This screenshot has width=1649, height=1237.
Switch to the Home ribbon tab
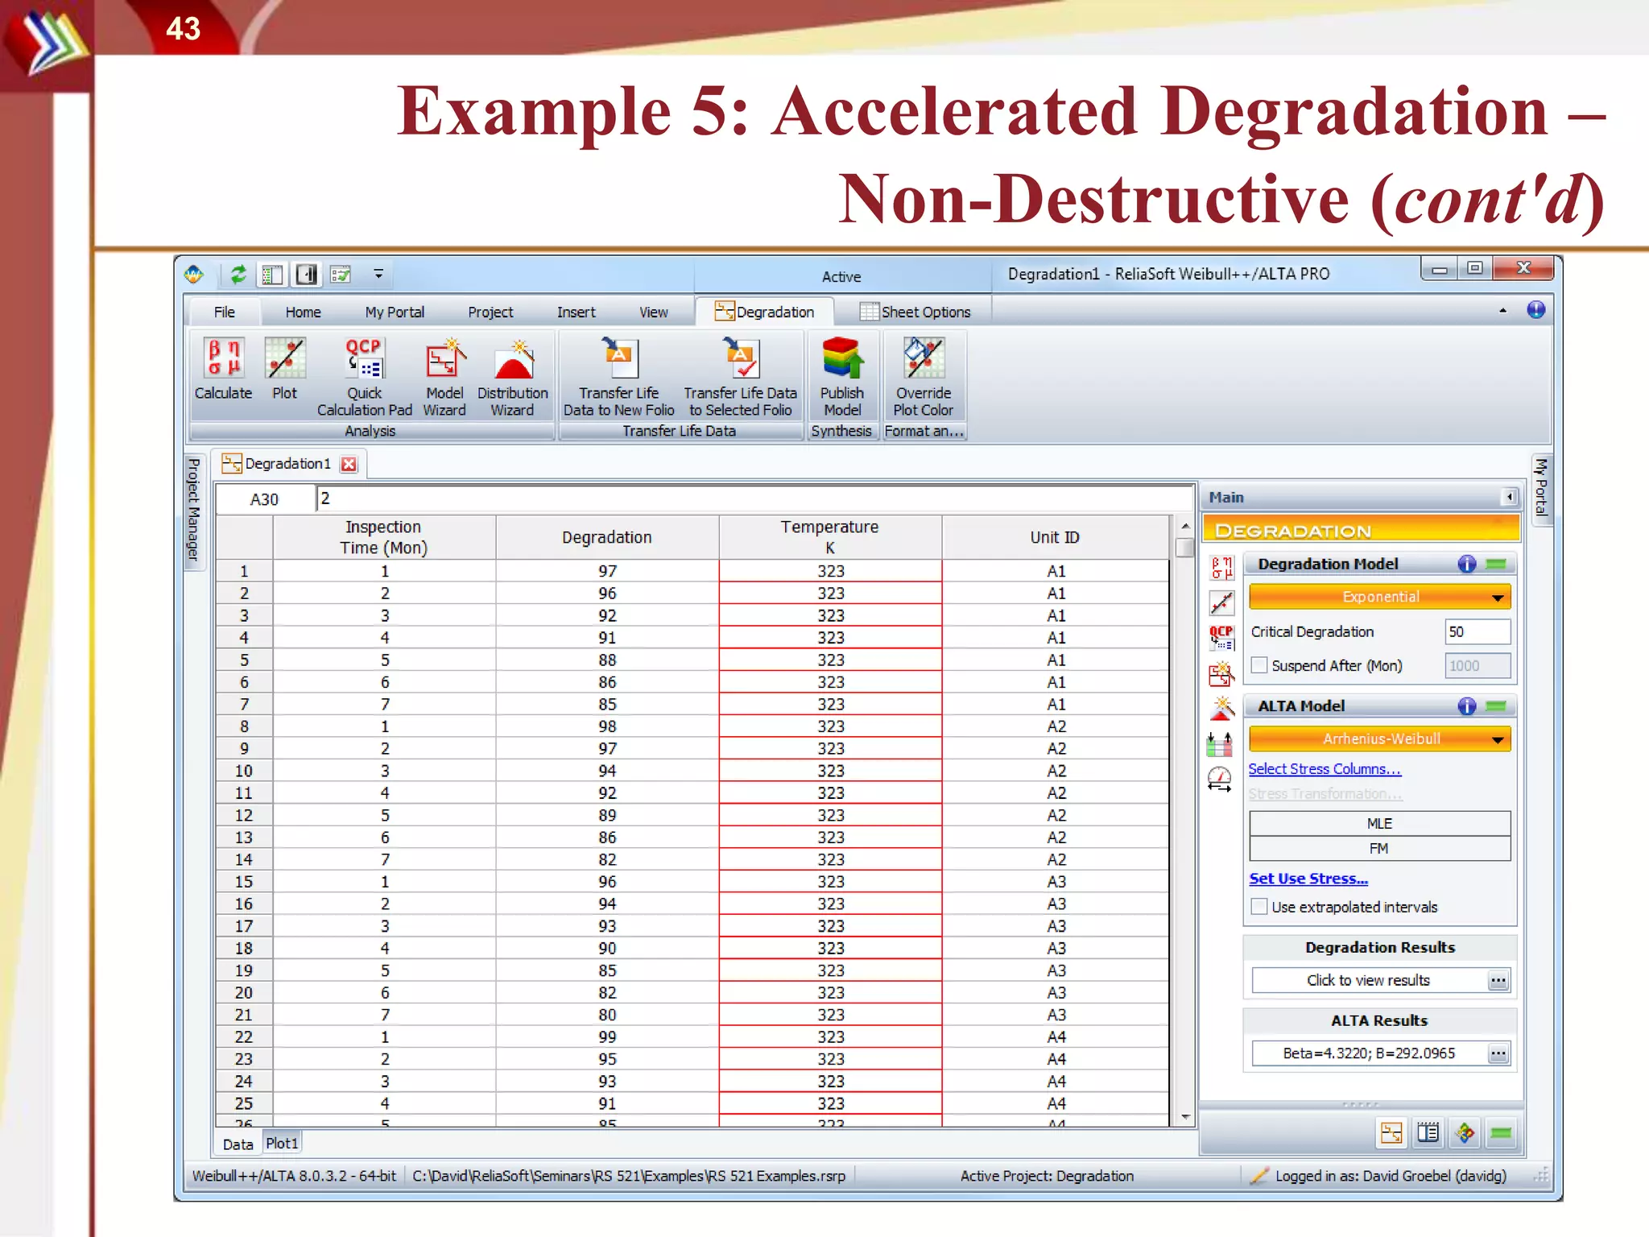click(x=303, y=312)
